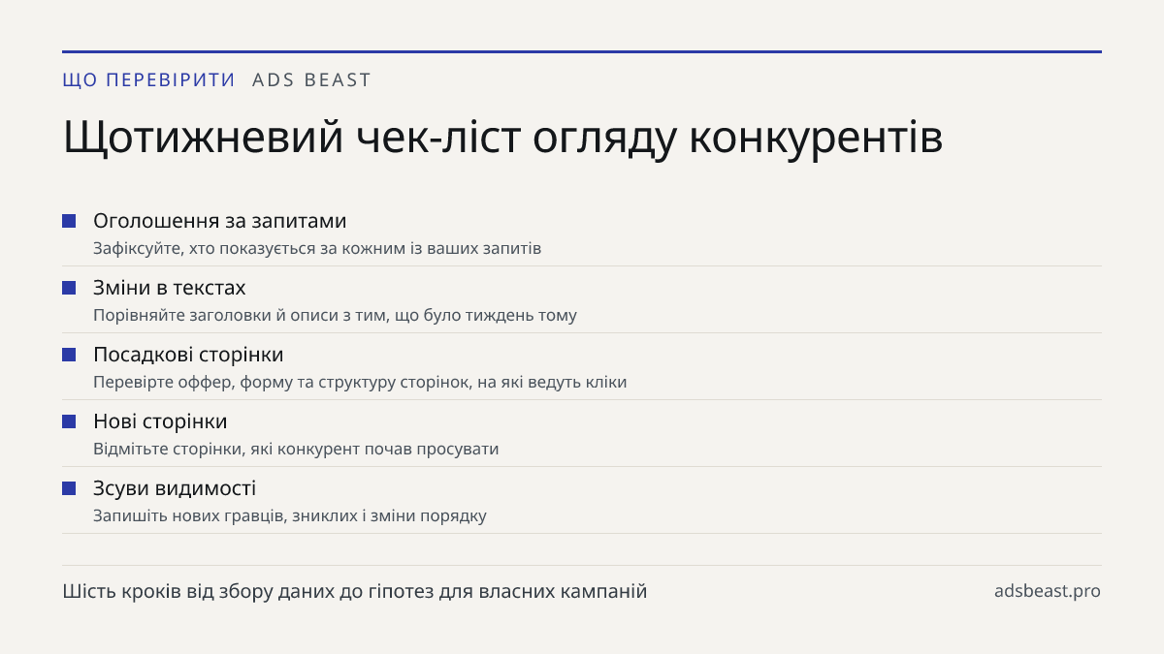Select the "Зміни в текстах" heading

170,288
